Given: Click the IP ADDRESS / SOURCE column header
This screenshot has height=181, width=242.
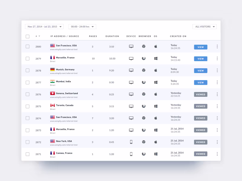Looking at the screenshot, I should click(x=65, y=36).
